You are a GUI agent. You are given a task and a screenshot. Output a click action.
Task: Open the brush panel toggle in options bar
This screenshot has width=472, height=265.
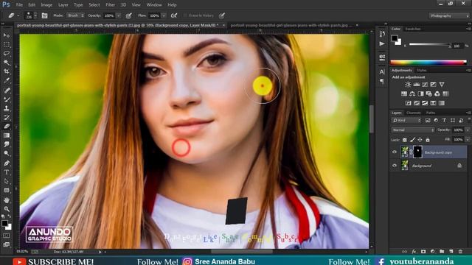click(x=44, y=15)
